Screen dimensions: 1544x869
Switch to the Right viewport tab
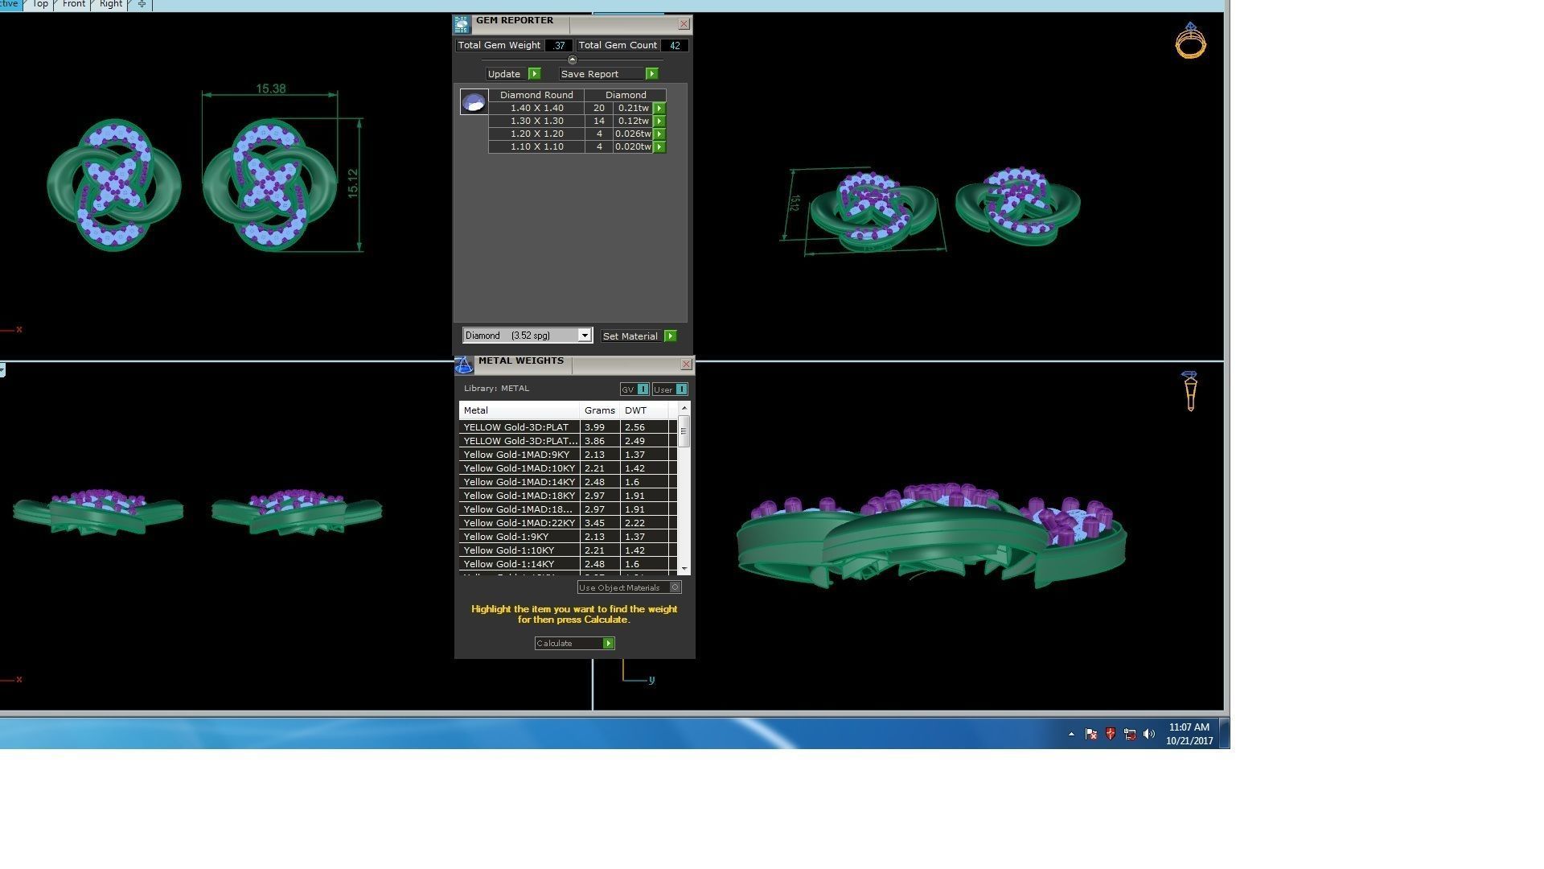click(x=111, y=4)
